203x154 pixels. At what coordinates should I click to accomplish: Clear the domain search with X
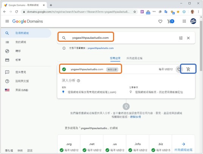pos(188,38)
